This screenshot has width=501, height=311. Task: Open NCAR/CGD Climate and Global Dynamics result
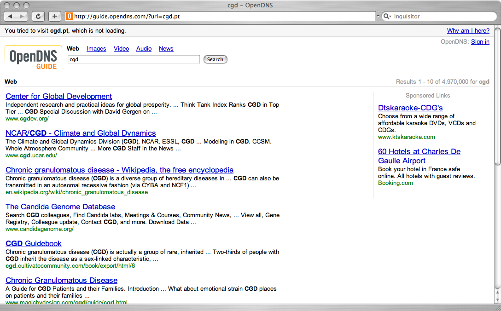pos(81,133)
